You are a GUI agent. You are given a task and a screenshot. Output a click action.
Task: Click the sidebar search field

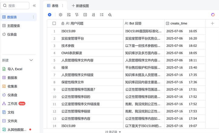click(x=16, y=6)
